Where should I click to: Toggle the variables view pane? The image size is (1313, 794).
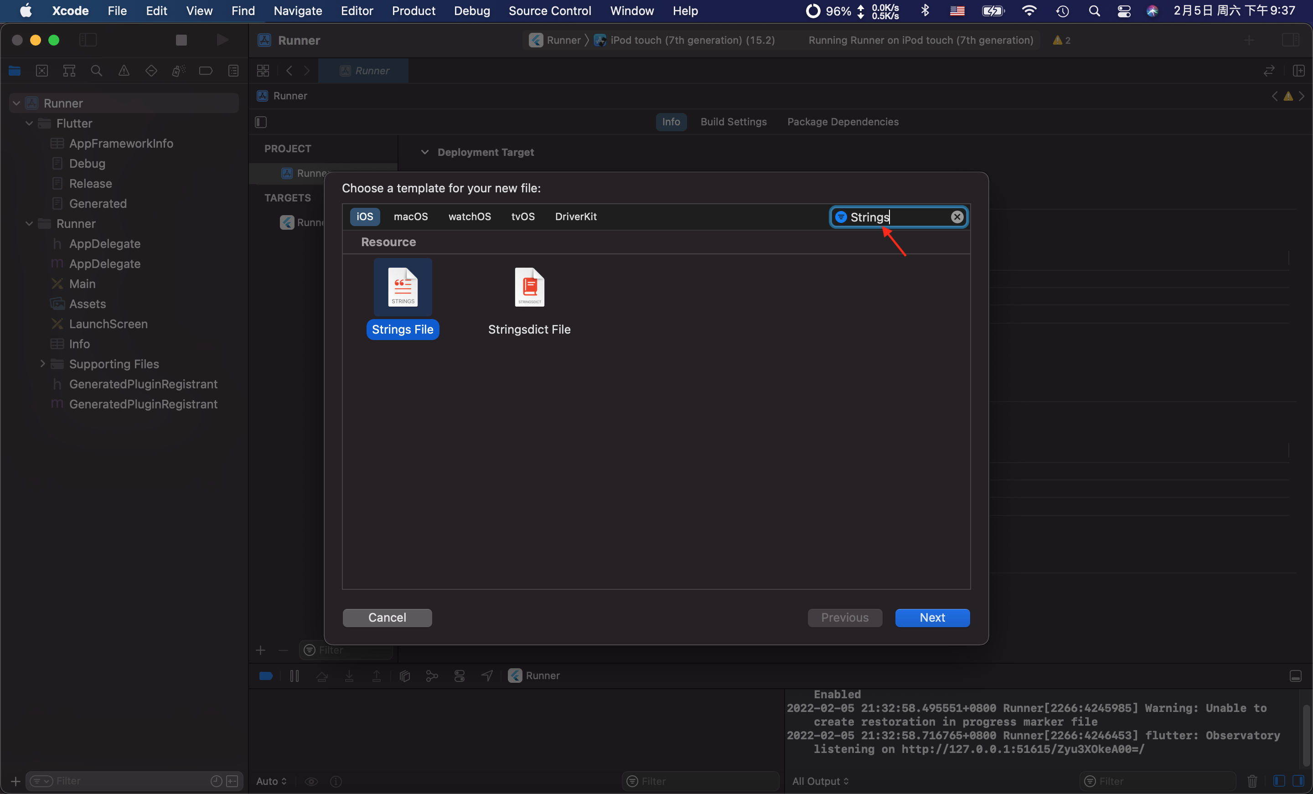[1279, 781]
